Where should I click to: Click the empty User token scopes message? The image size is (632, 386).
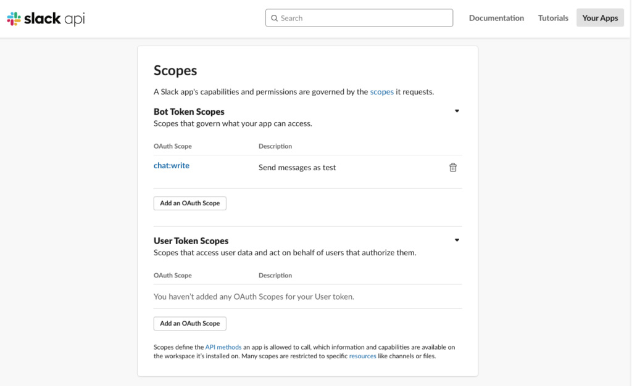tap(254, 297)
